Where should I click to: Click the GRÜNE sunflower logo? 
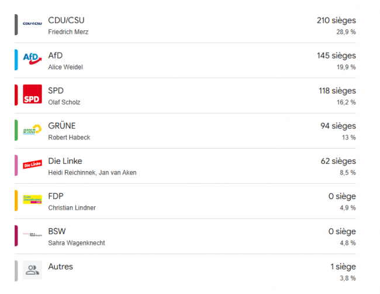32,129
